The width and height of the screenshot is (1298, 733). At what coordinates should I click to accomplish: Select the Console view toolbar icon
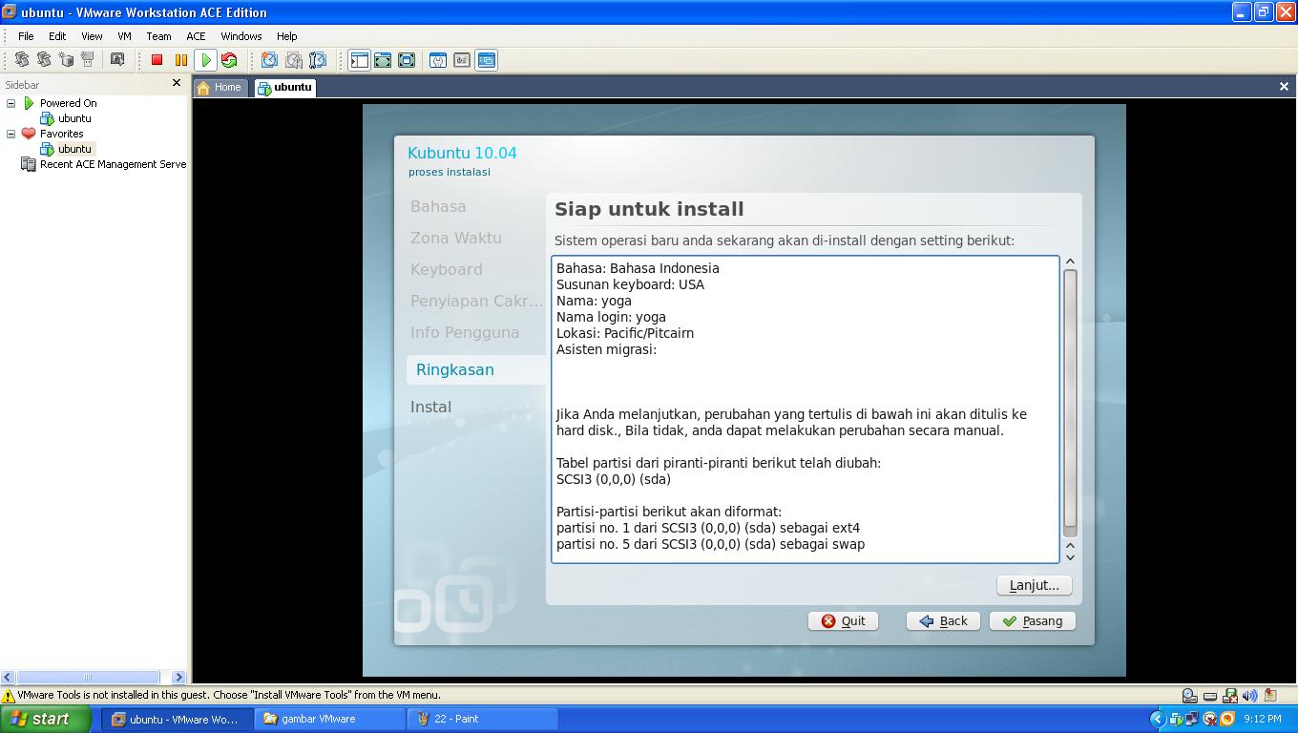[486, 60]
